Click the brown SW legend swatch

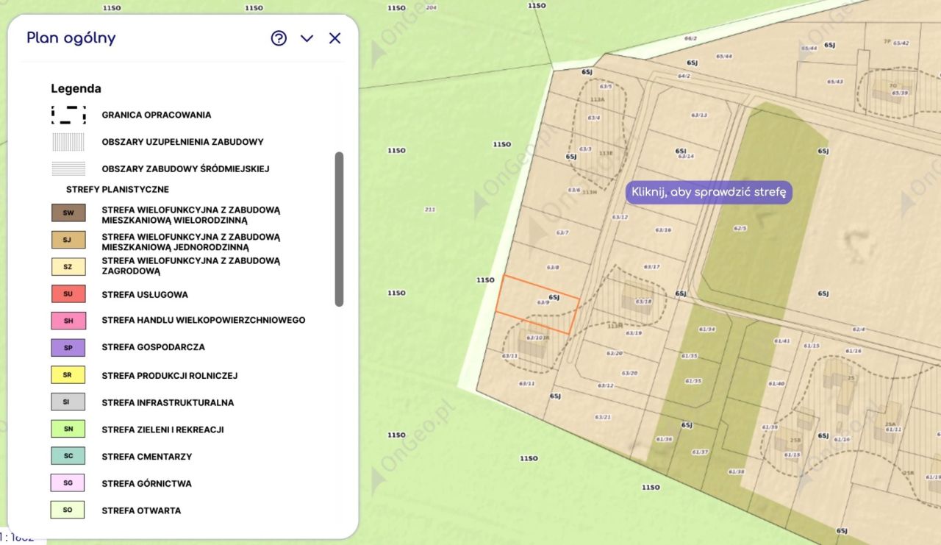(x=68, y=213)
